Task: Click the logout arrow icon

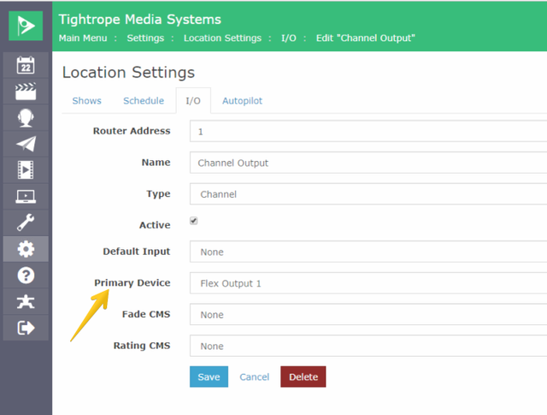Action: [26, 328]
